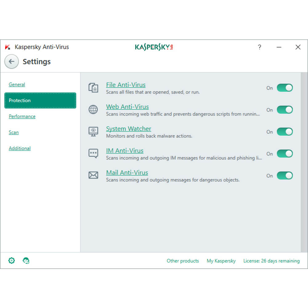The image size is (308, 308).
Task: Disable the IM Anti-Virus switch
Action: click(x=285, y=154)
